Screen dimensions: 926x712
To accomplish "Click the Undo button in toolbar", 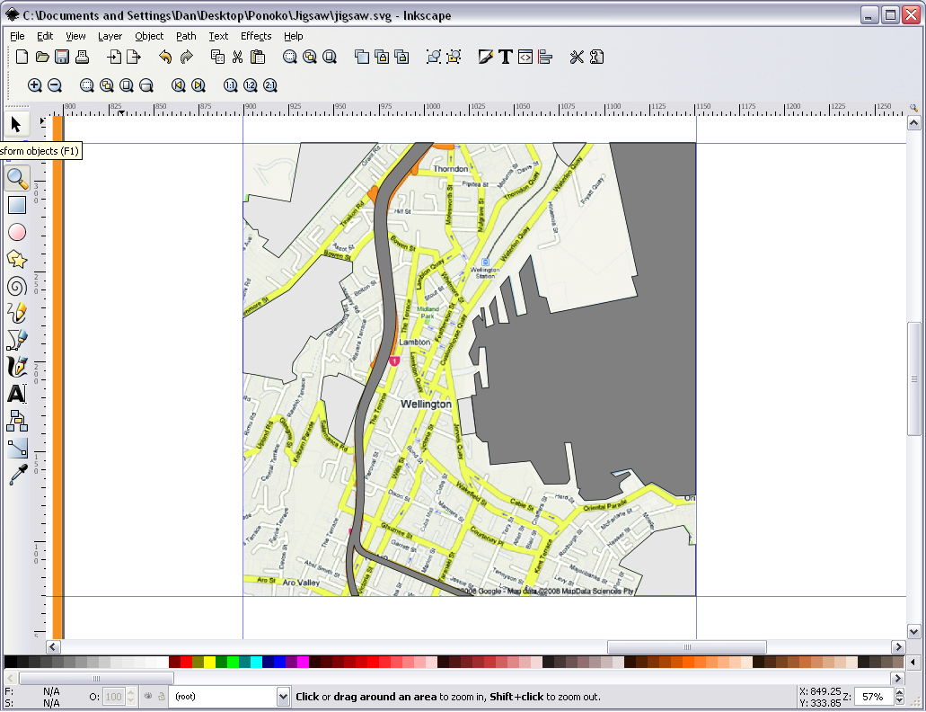I will [165, 57].
